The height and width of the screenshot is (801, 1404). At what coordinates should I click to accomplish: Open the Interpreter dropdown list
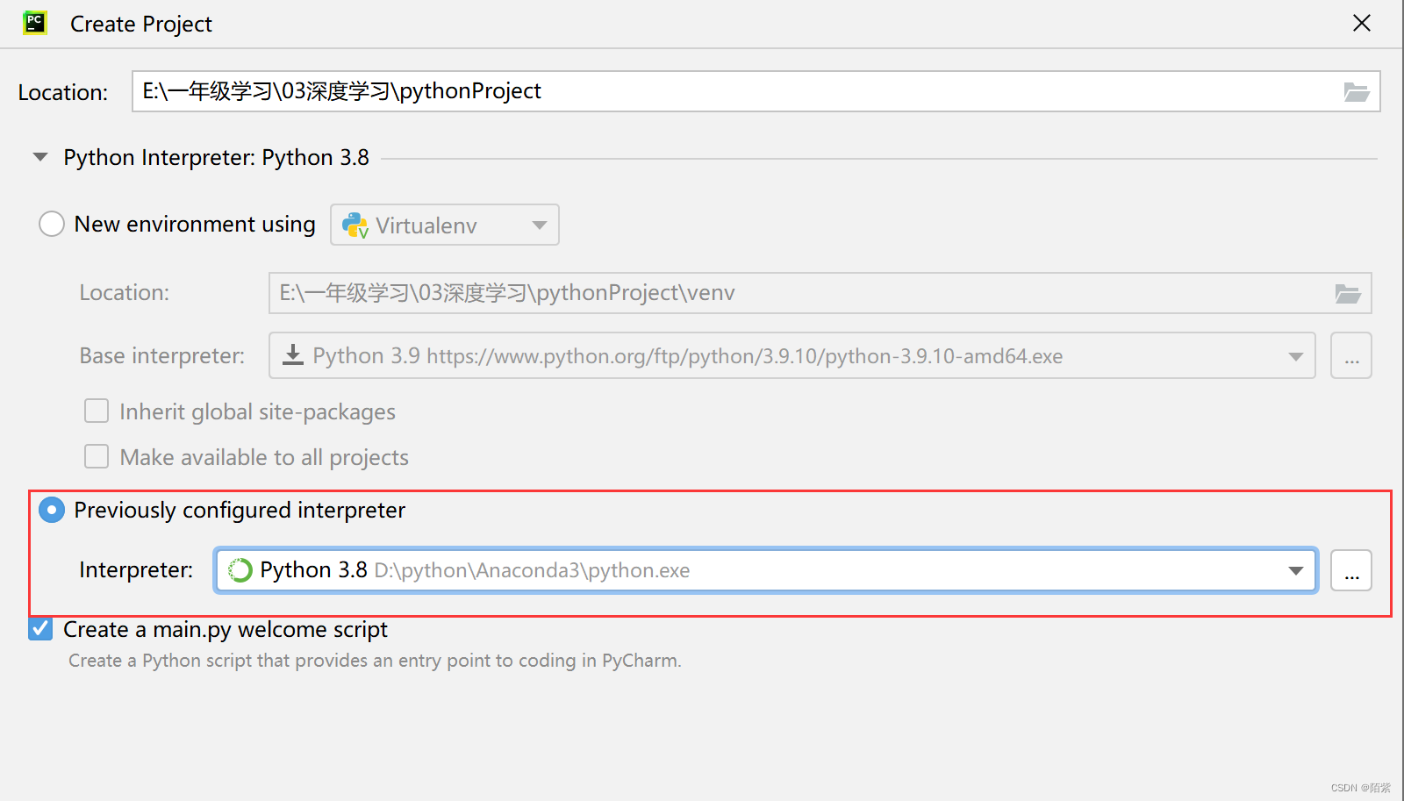coord(1296,570)
